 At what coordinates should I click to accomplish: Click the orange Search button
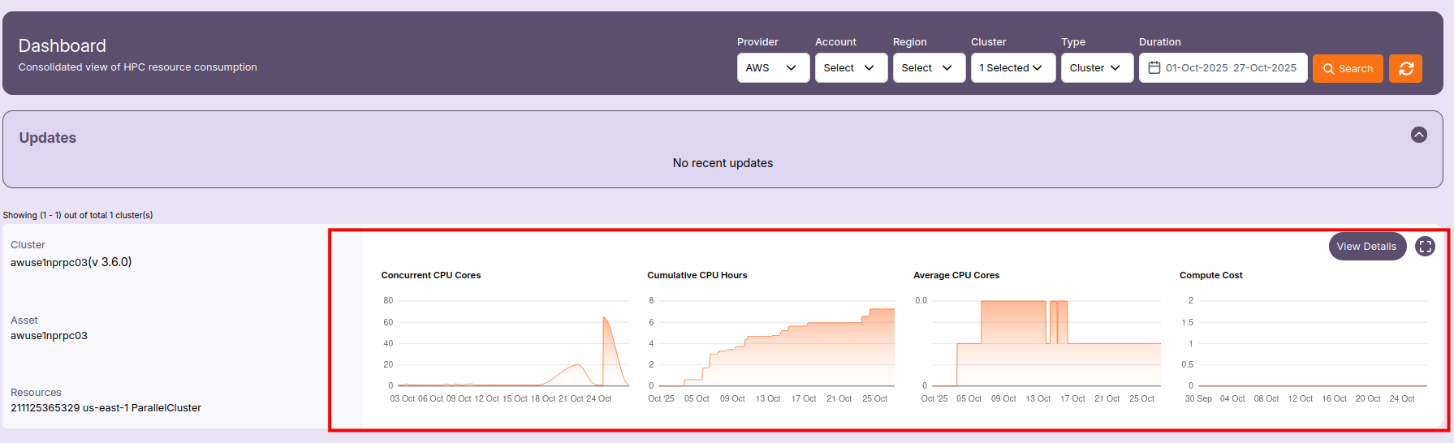[1348, 68]
